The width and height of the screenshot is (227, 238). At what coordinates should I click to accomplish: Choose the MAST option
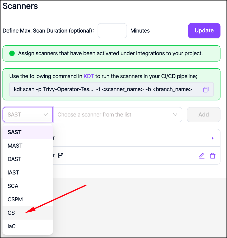pyautogui.click(x=15, y=146)
